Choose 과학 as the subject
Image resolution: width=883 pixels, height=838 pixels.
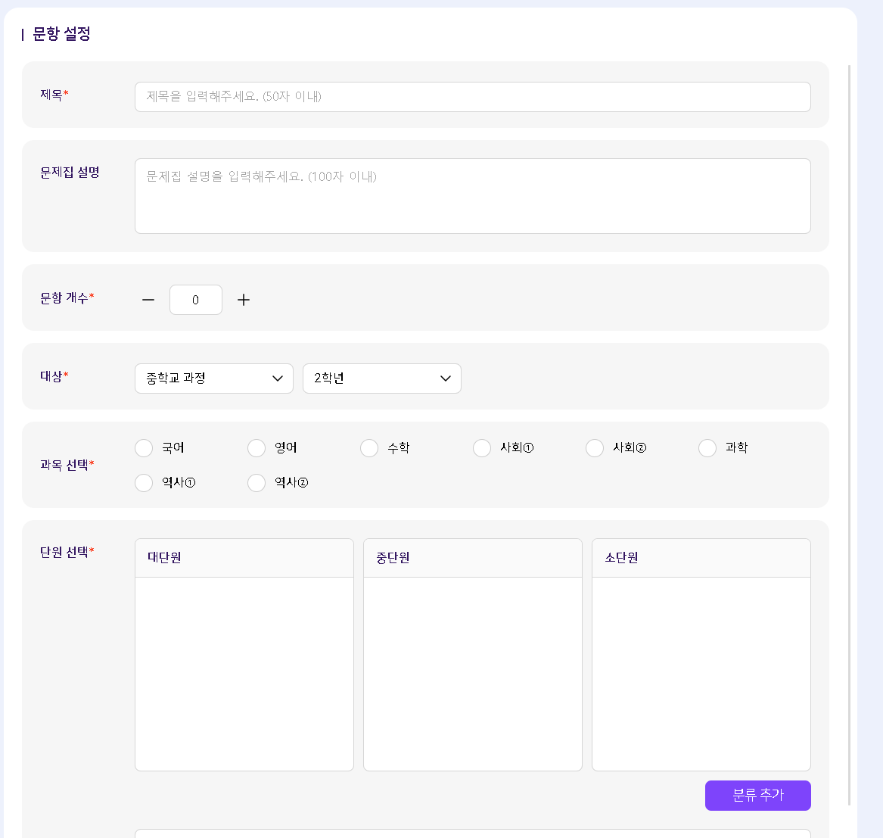pos(707,448)
